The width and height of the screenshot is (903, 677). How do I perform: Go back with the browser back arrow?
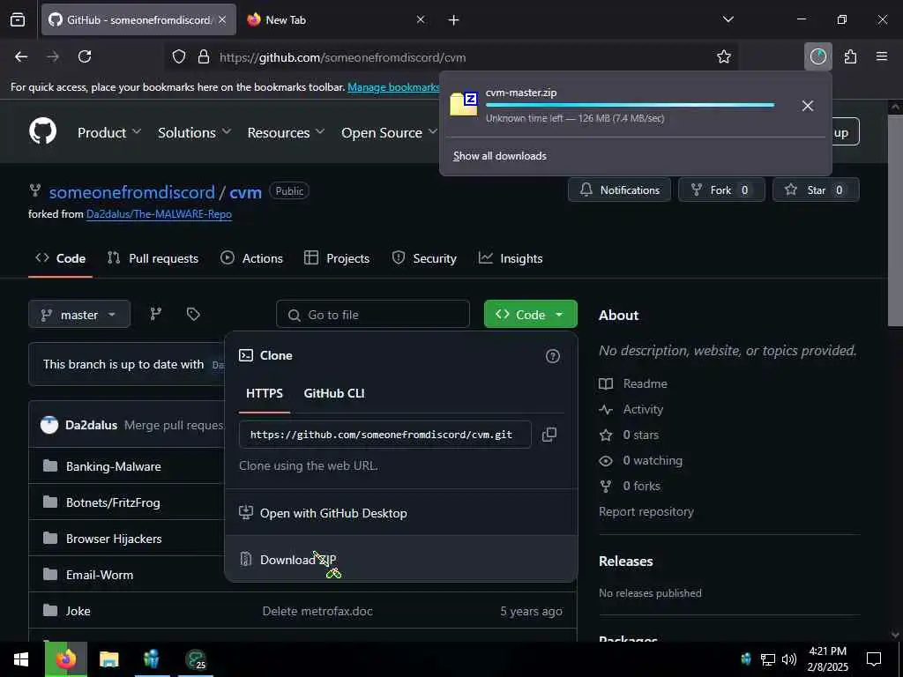(x=21, y=56)
